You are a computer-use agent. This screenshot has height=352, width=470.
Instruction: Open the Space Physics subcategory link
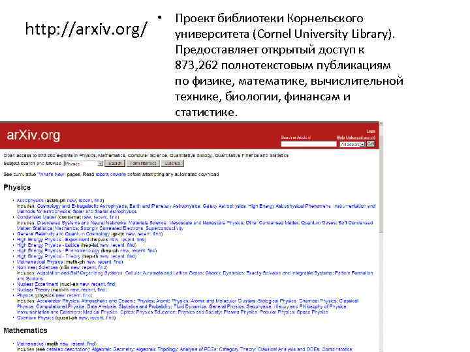(x=312, y=312)
